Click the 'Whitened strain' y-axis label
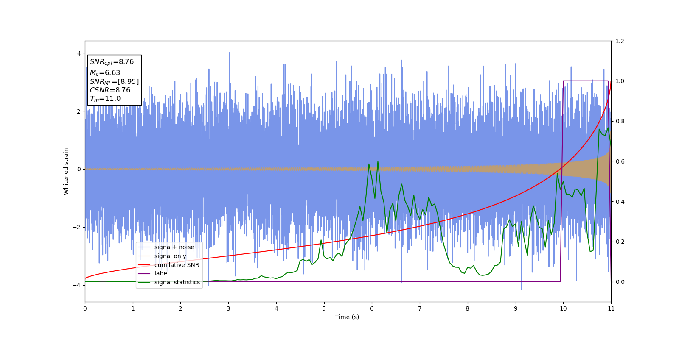 click(x=66, y=171)
